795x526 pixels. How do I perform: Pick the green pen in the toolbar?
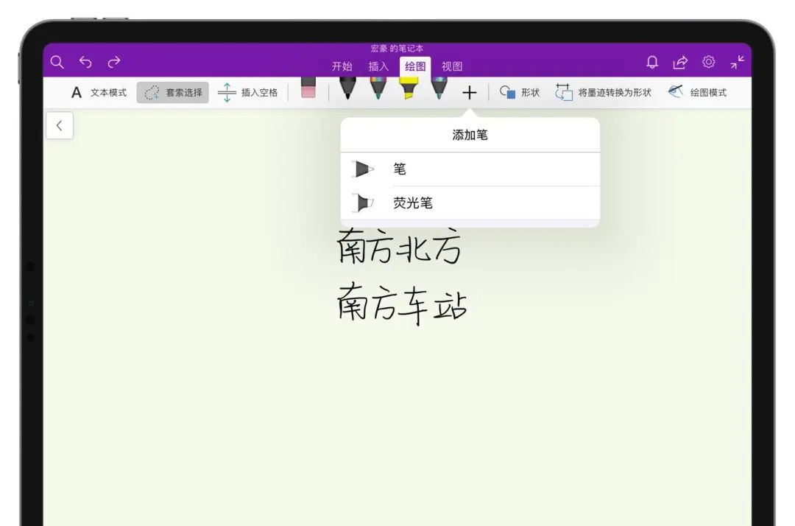click(x=378, y=88)
